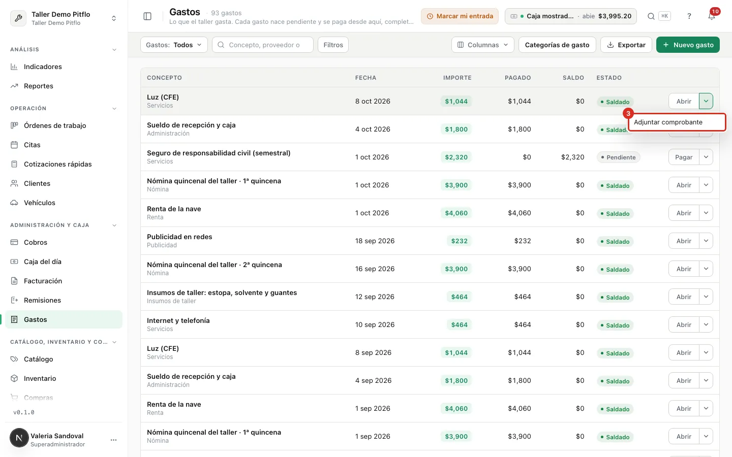732x457 pixels.
Task: Go to Facturación
Action: [x=64, y=281]
